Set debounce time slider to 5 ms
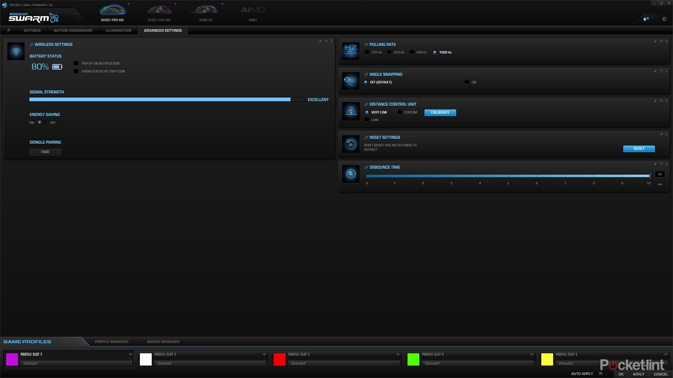The width and height of the screenshot is (673, 378). 508,176
